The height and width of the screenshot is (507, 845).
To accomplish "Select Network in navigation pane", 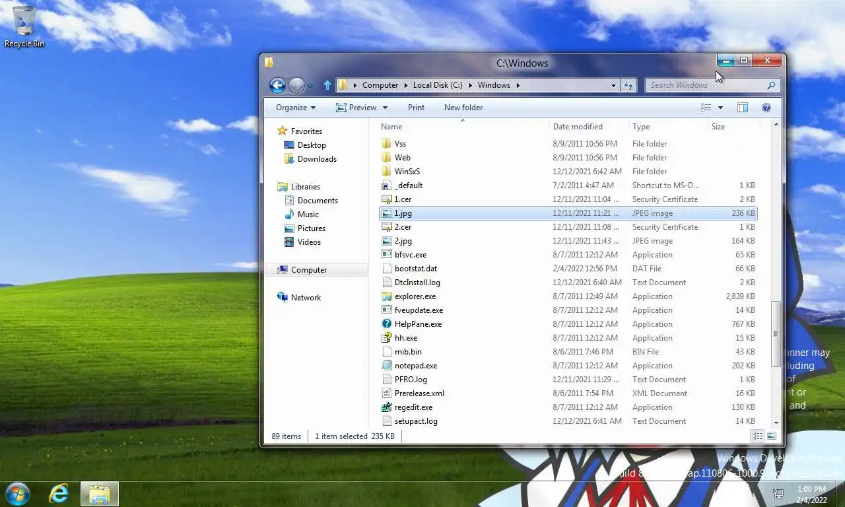I will click(x=306, y=298).
